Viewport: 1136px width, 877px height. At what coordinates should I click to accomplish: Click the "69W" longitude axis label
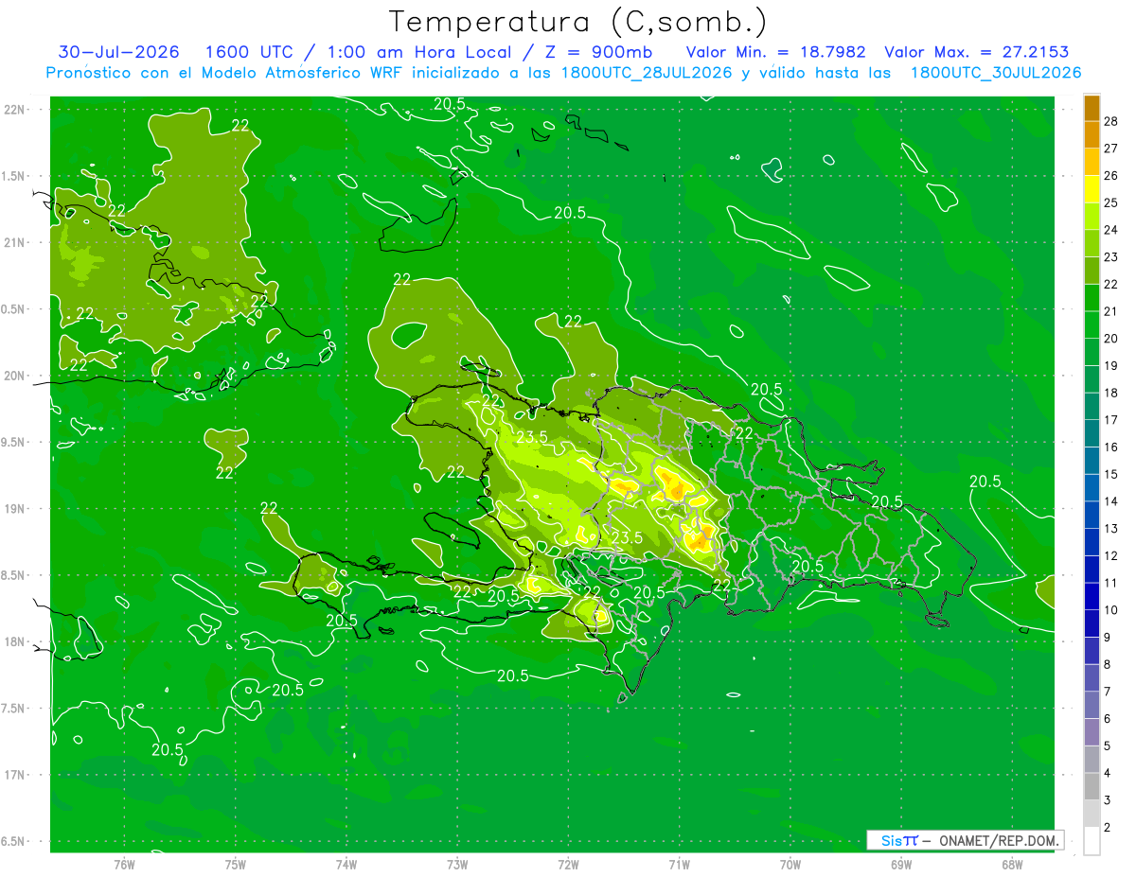pos(901,864)
